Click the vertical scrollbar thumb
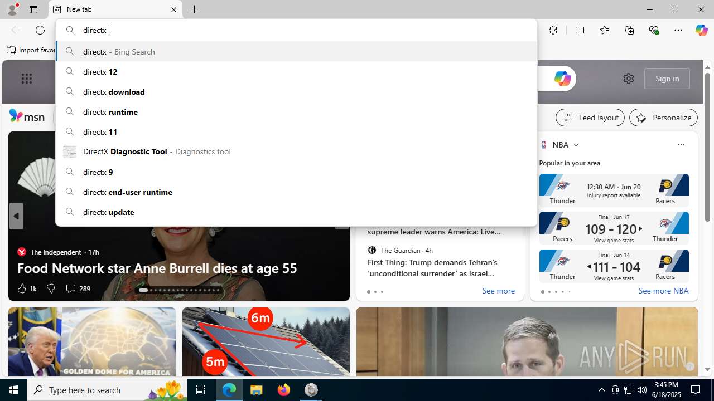This screenshot has height=401, width=714. 707,147
